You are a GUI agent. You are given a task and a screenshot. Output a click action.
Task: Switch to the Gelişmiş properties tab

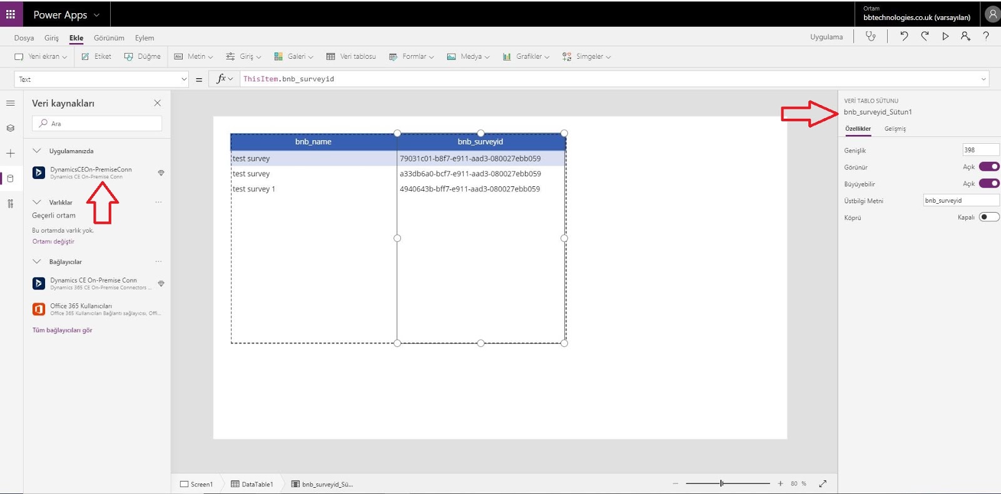pyautogui.click(x=895, y=129)
